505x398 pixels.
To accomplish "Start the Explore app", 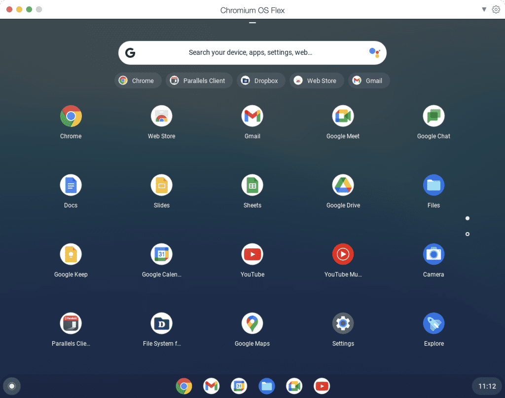I will [433, 323].
